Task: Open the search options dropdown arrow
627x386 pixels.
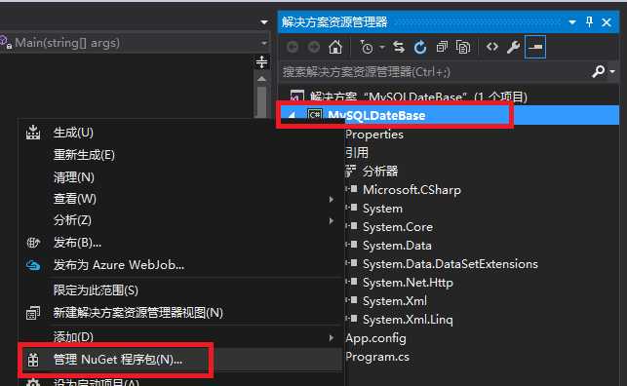Action: 612,72
